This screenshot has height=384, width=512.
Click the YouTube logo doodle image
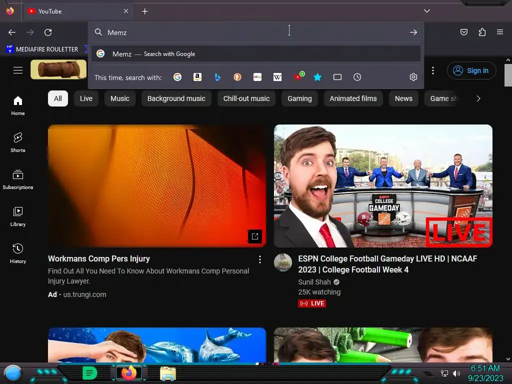(x=58, y=69)
